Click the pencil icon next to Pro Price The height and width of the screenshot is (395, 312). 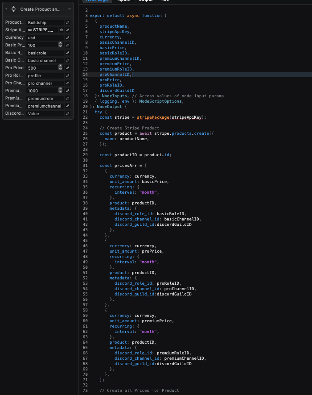67,68
